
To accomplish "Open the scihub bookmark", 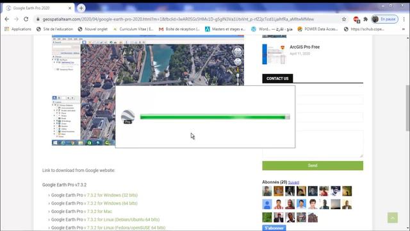I will coord(364,29).
